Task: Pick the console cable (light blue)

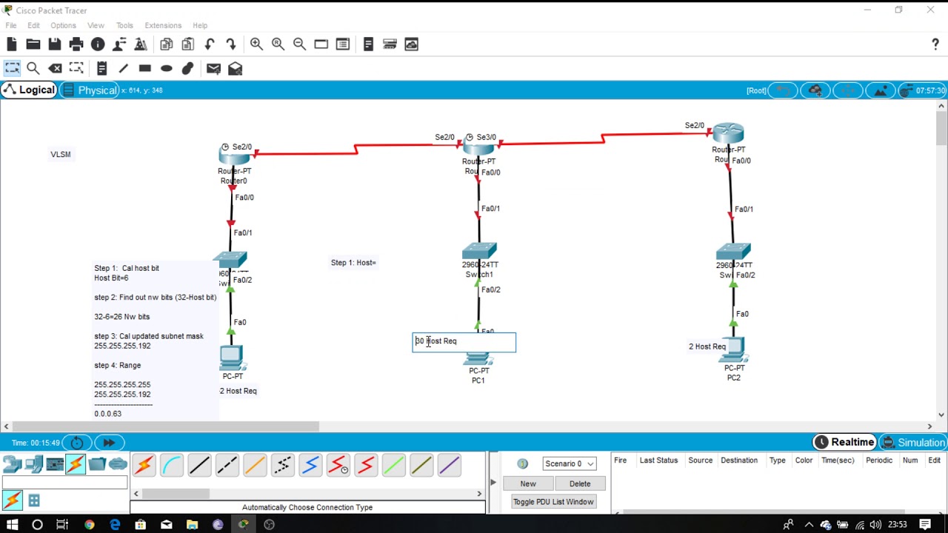Action: tap(171, 466)
